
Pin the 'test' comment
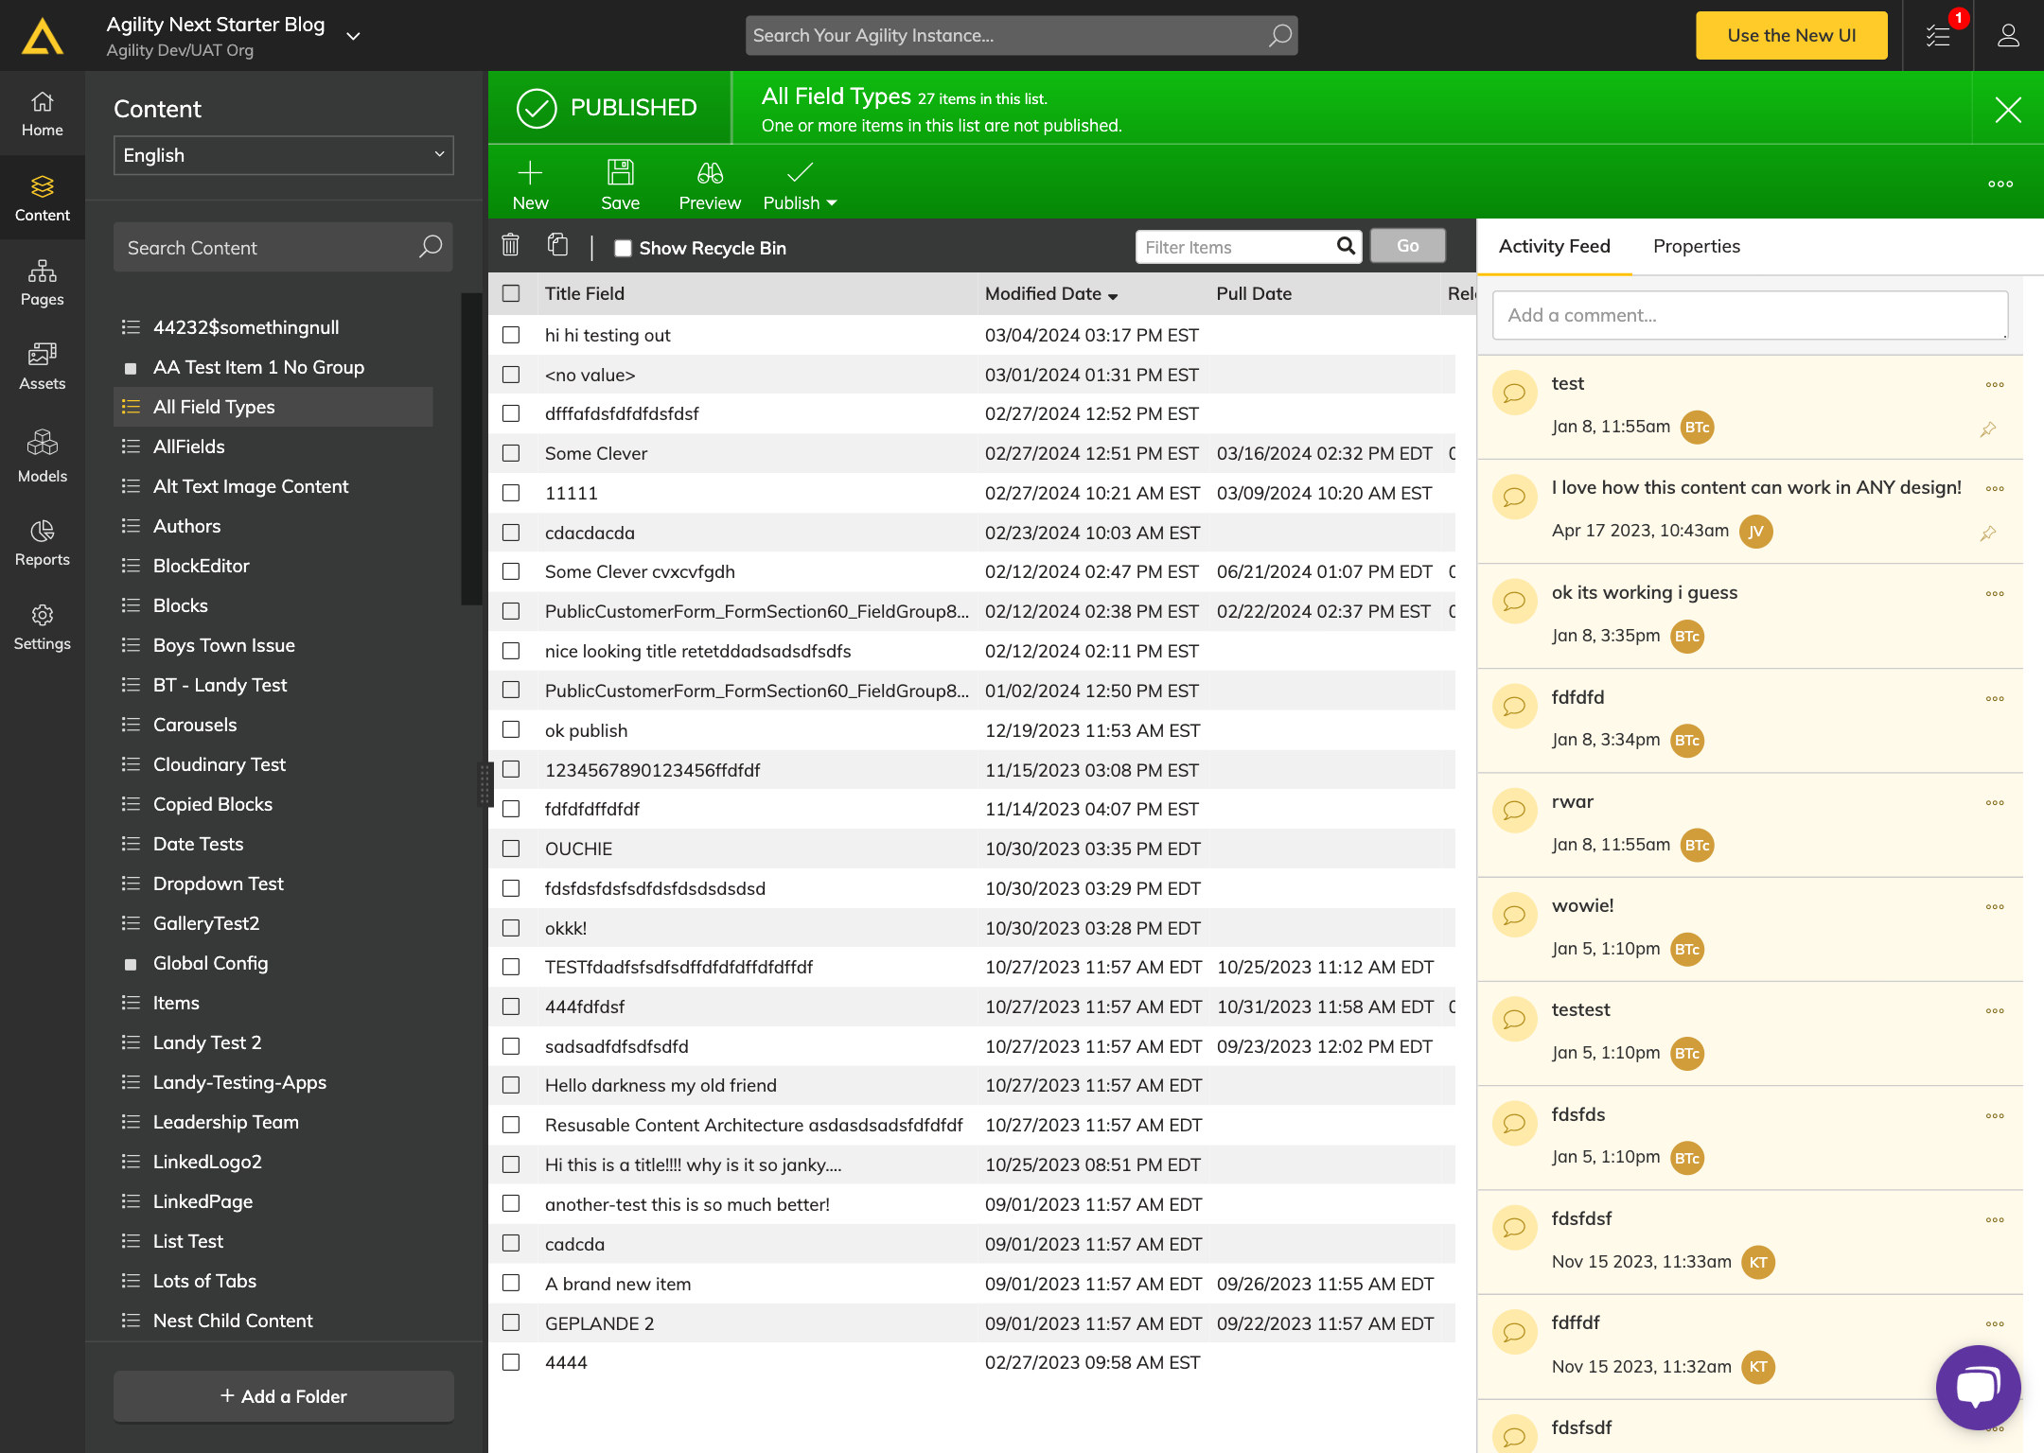(x=1988, y=429)
